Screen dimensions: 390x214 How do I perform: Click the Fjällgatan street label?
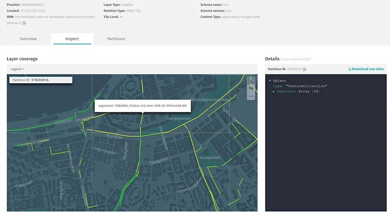[x=24, y=184]
